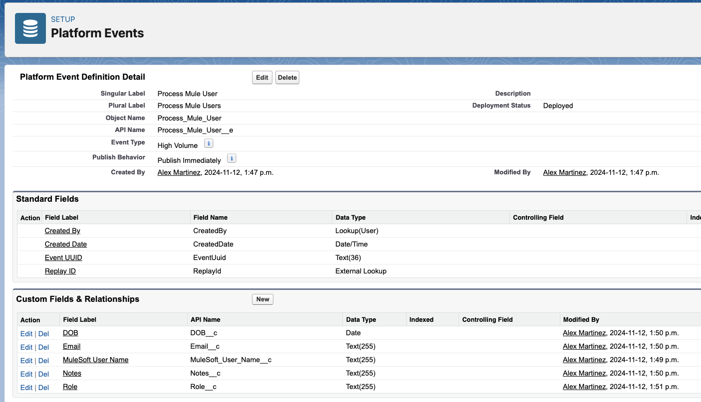This screenshot has width=701, height=402.
Task: Open Alex Martinez link in Notes row
Action: point(584,373)
